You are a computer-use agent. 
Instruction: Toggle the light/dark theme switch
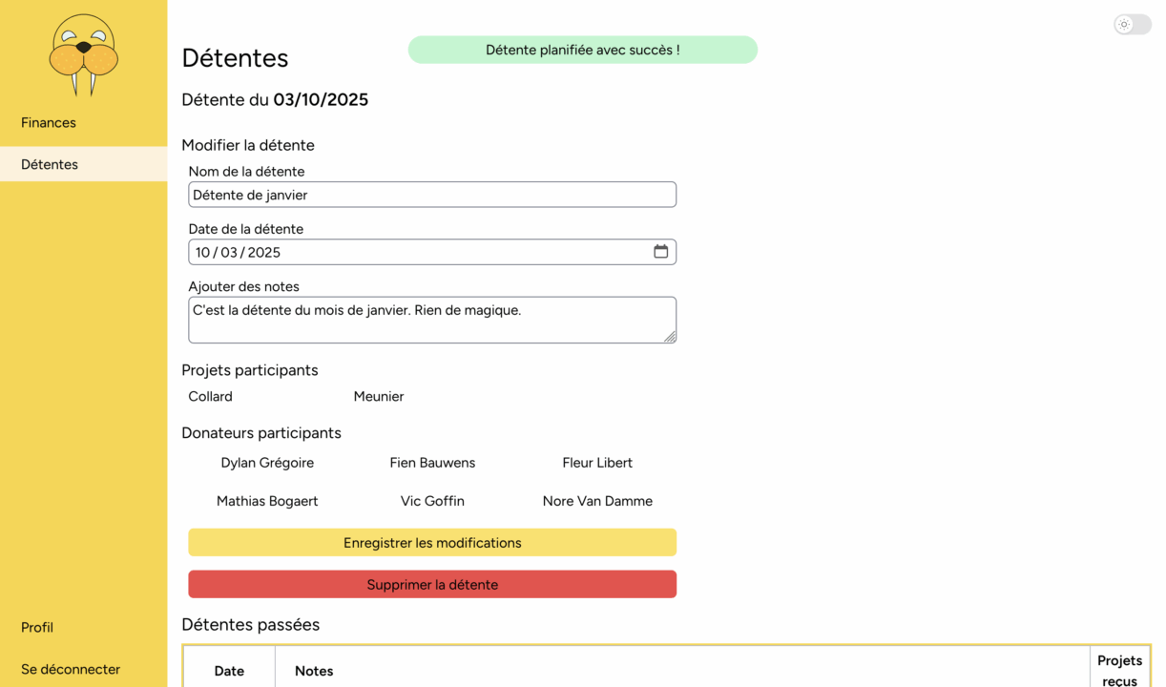[x=1132, y=25]
